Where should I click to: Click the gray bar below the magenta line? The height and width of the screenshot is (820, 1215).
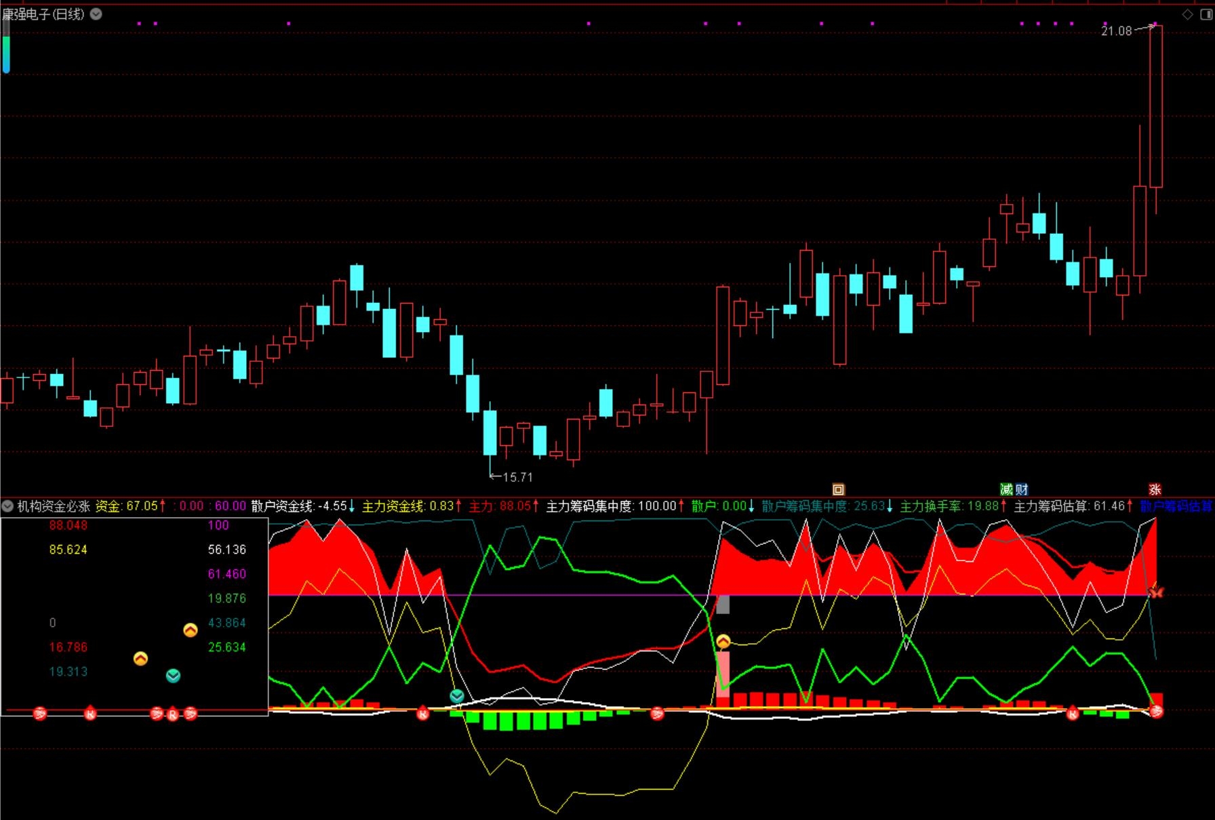[723, 604]
